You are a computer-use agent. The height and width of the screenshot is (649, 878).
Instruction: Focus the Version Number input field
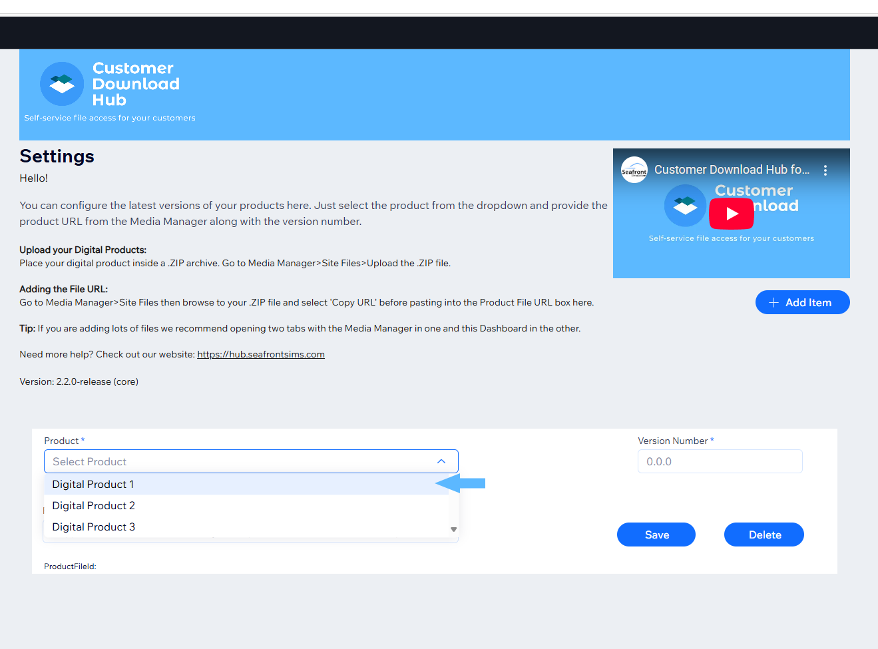[x=720, y=461]
